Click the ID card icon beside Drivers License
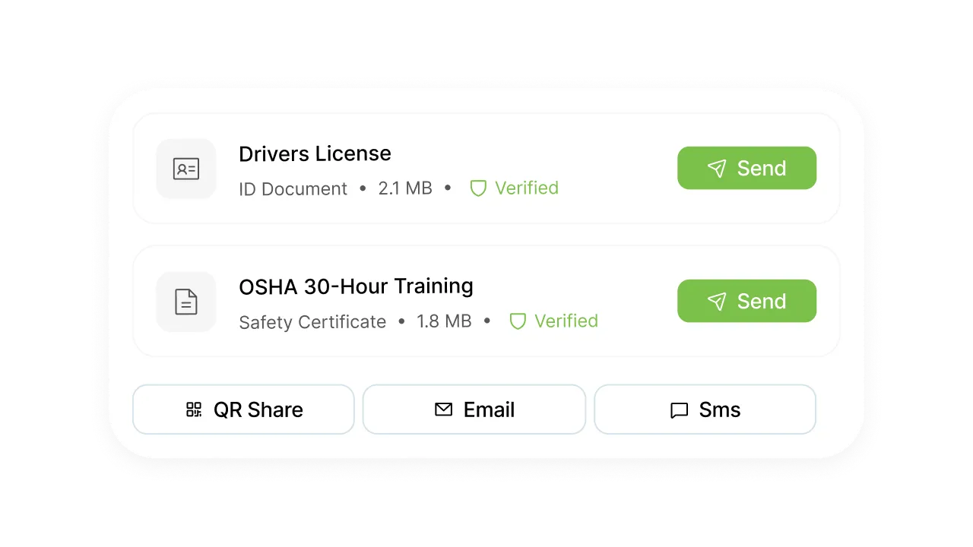The image size is (973, 547). pos(185,169)
